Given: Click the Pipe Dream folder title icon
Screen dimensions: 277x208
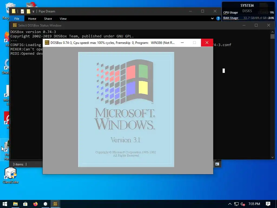Looking at the screenshot, I should [14, 11].
